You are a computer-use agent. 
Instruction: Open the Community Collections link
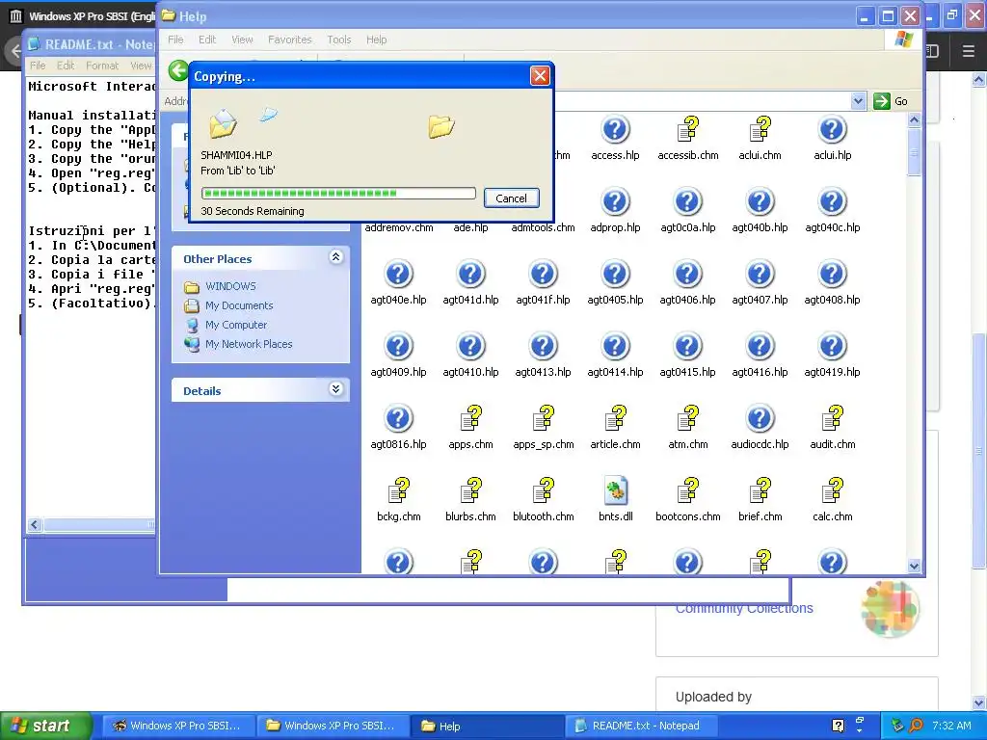pyautogui.click(x=744, y=608)
